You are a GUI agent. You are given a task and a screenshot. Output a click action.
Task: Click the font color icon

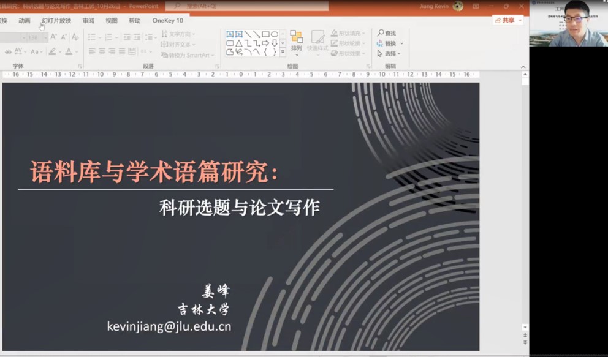69,52
